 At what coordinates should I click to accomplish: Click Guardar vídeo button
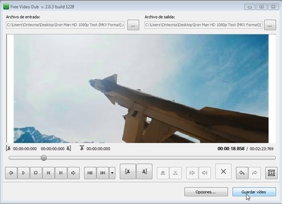(x=254, y=192)
